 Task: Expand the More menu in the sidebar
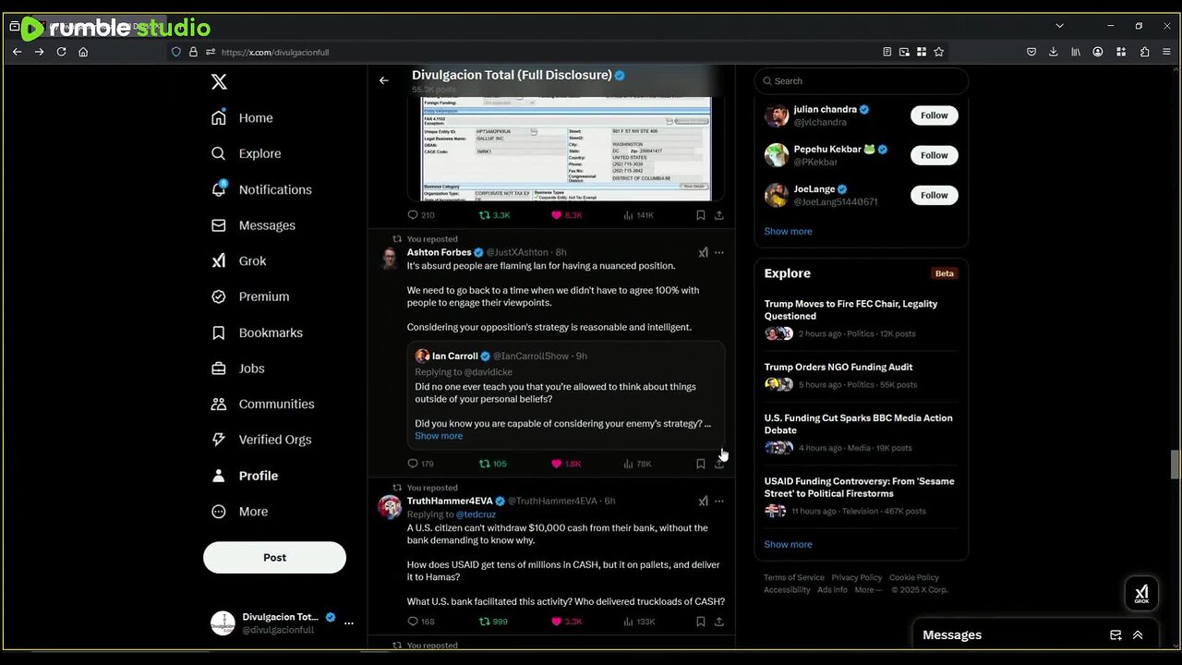239,512
